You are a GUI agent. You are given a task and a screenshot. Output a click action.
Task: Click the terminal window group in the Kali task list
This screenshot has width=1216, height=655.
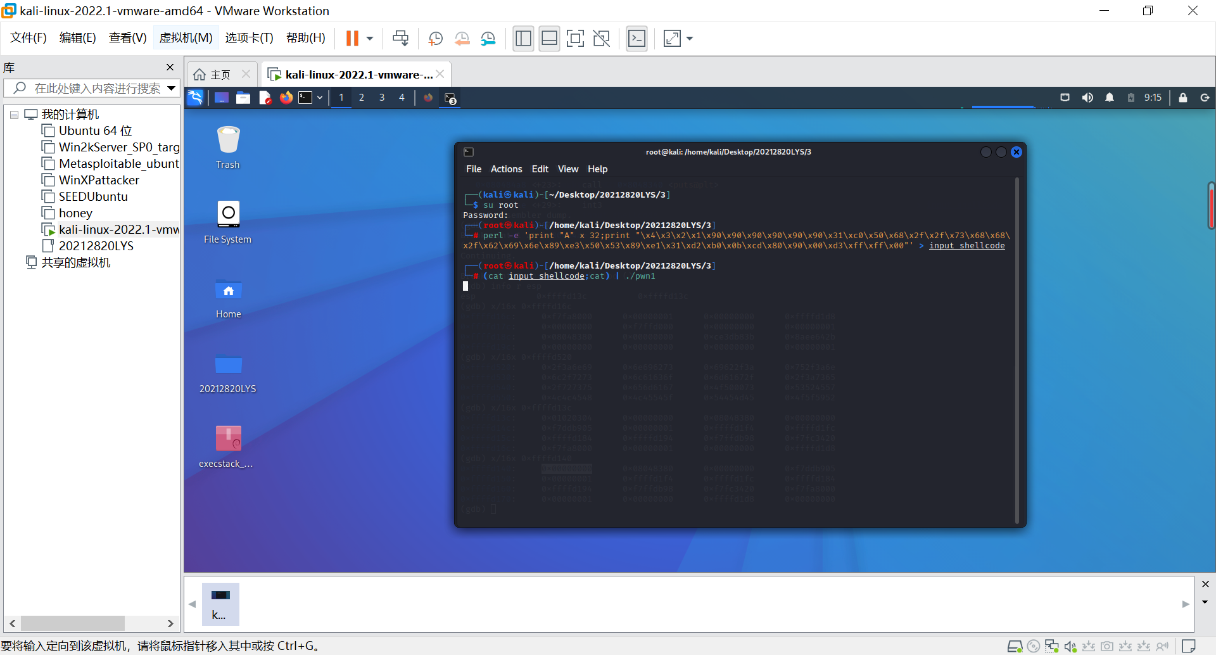point(450,98)
